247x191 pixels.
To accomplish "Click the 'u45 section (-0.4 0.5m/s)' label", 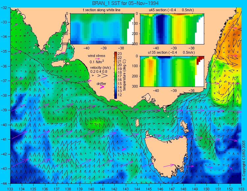I will click(171, 10).
